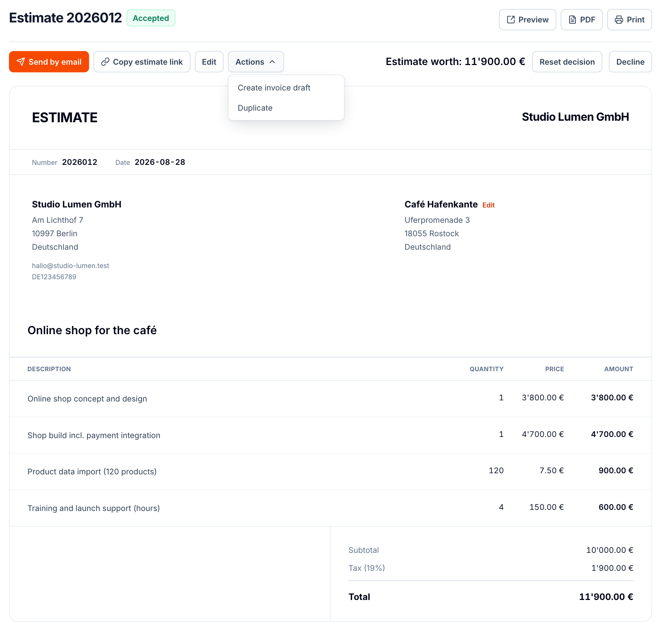Click the 4'700.00 € amount cell

point(612,434)
